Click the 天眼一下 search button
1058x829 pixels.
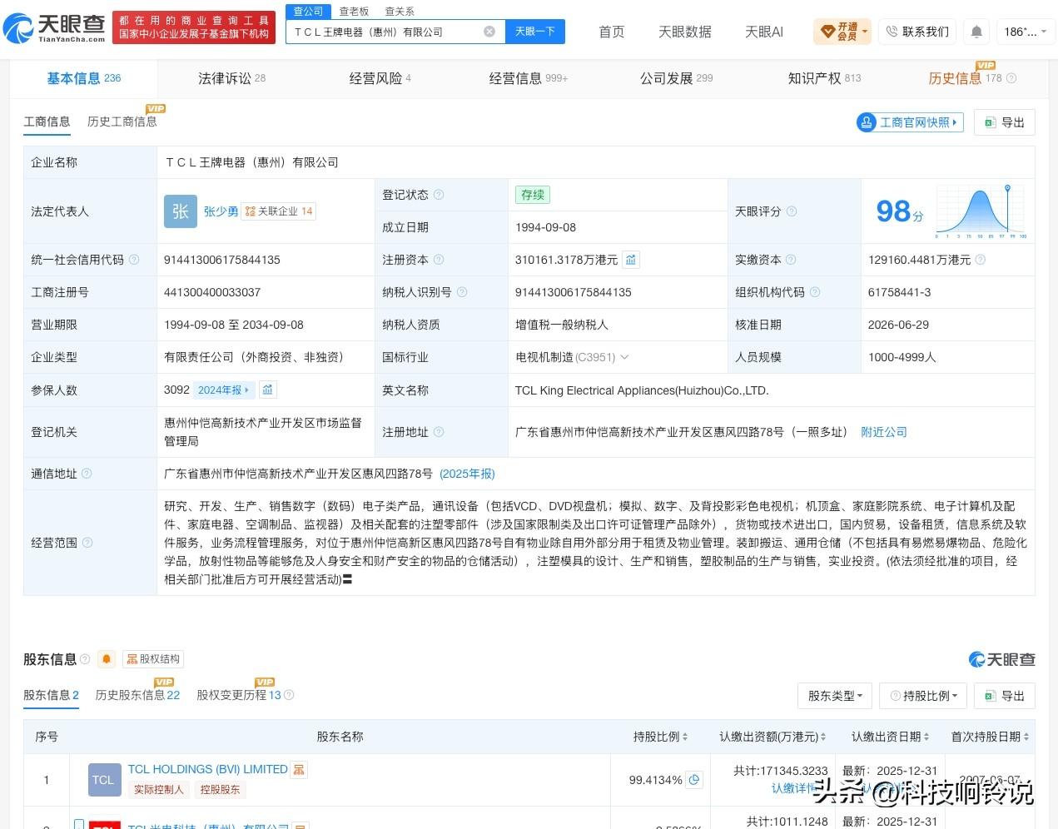534,32
